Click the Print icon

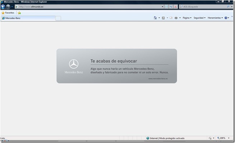[x=176, y=18]
